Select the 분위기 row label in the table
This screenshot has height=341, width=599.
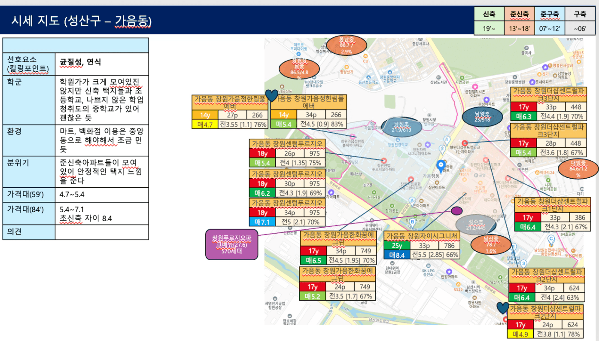[x=29, y=171]
